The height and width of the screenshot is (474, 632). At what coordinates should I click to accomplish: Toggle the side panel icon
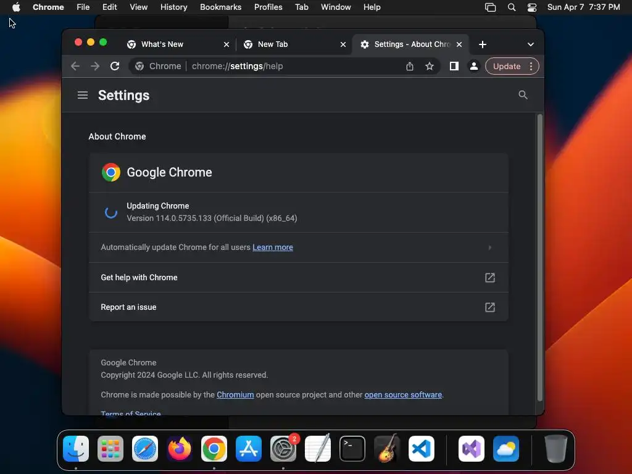454,66
